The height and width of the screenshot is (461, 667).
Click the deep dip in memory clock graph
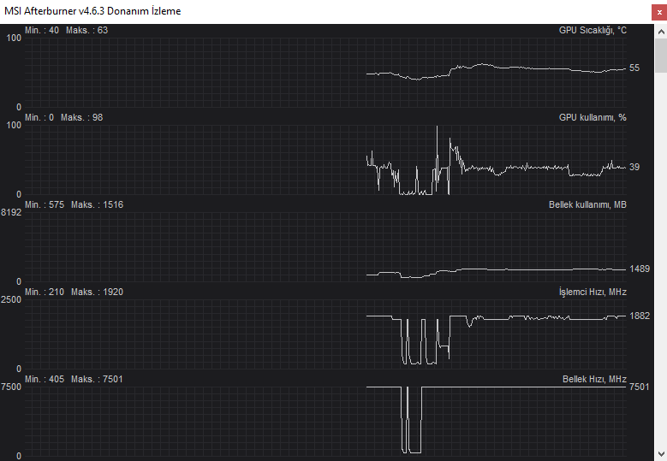414,450
